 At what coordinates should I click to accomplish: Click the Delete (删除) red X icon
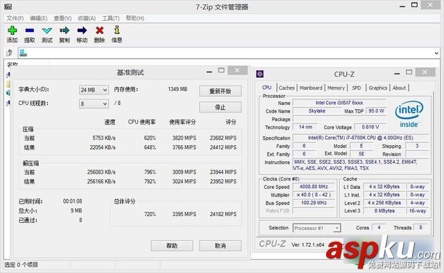[99, 31]
